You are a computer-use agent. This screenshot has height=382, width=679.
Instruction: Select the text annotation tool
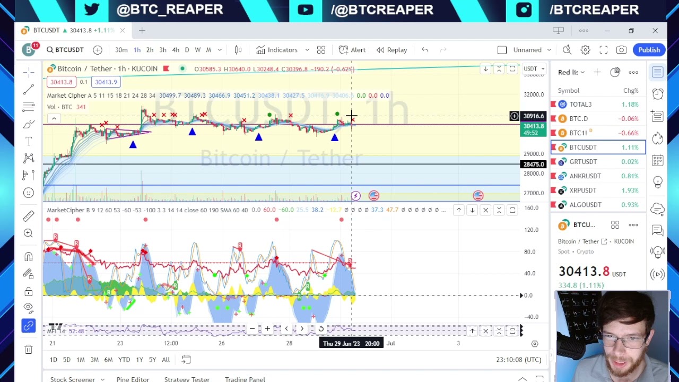(x=29, y=141)
